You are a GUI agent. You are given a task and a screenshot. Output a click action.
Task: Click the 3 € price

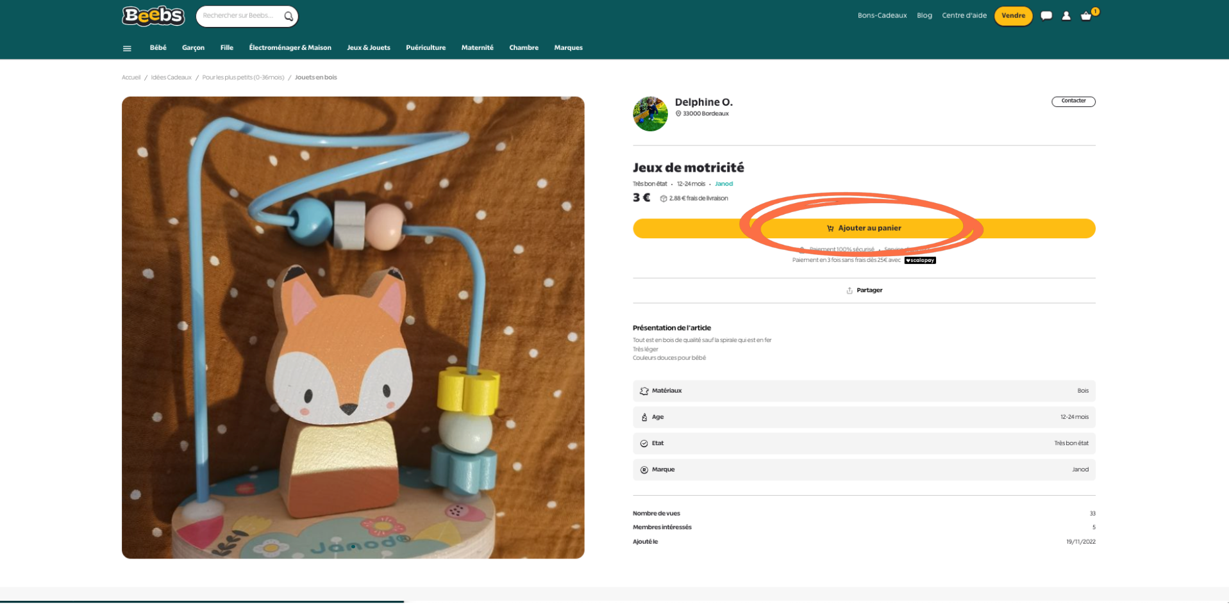click(x=641, y=198)
